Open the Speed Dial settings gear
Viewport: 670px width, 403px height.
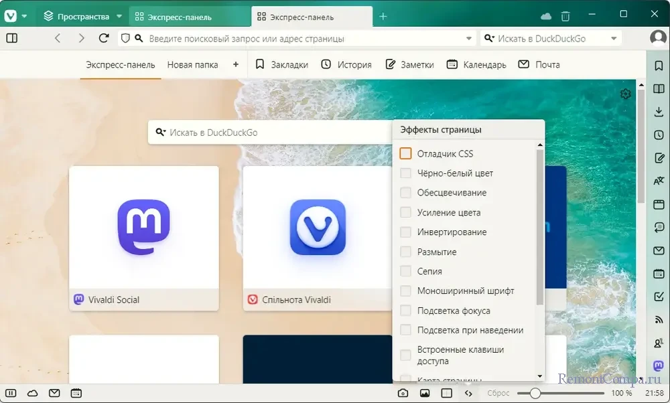[x=626, y=94]
